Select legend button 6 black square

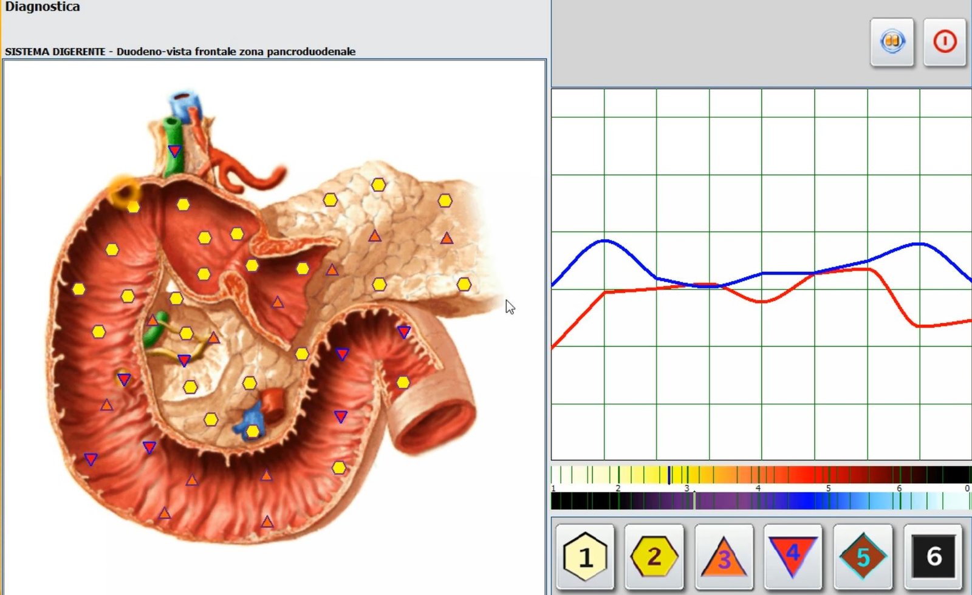pos(934,556)
